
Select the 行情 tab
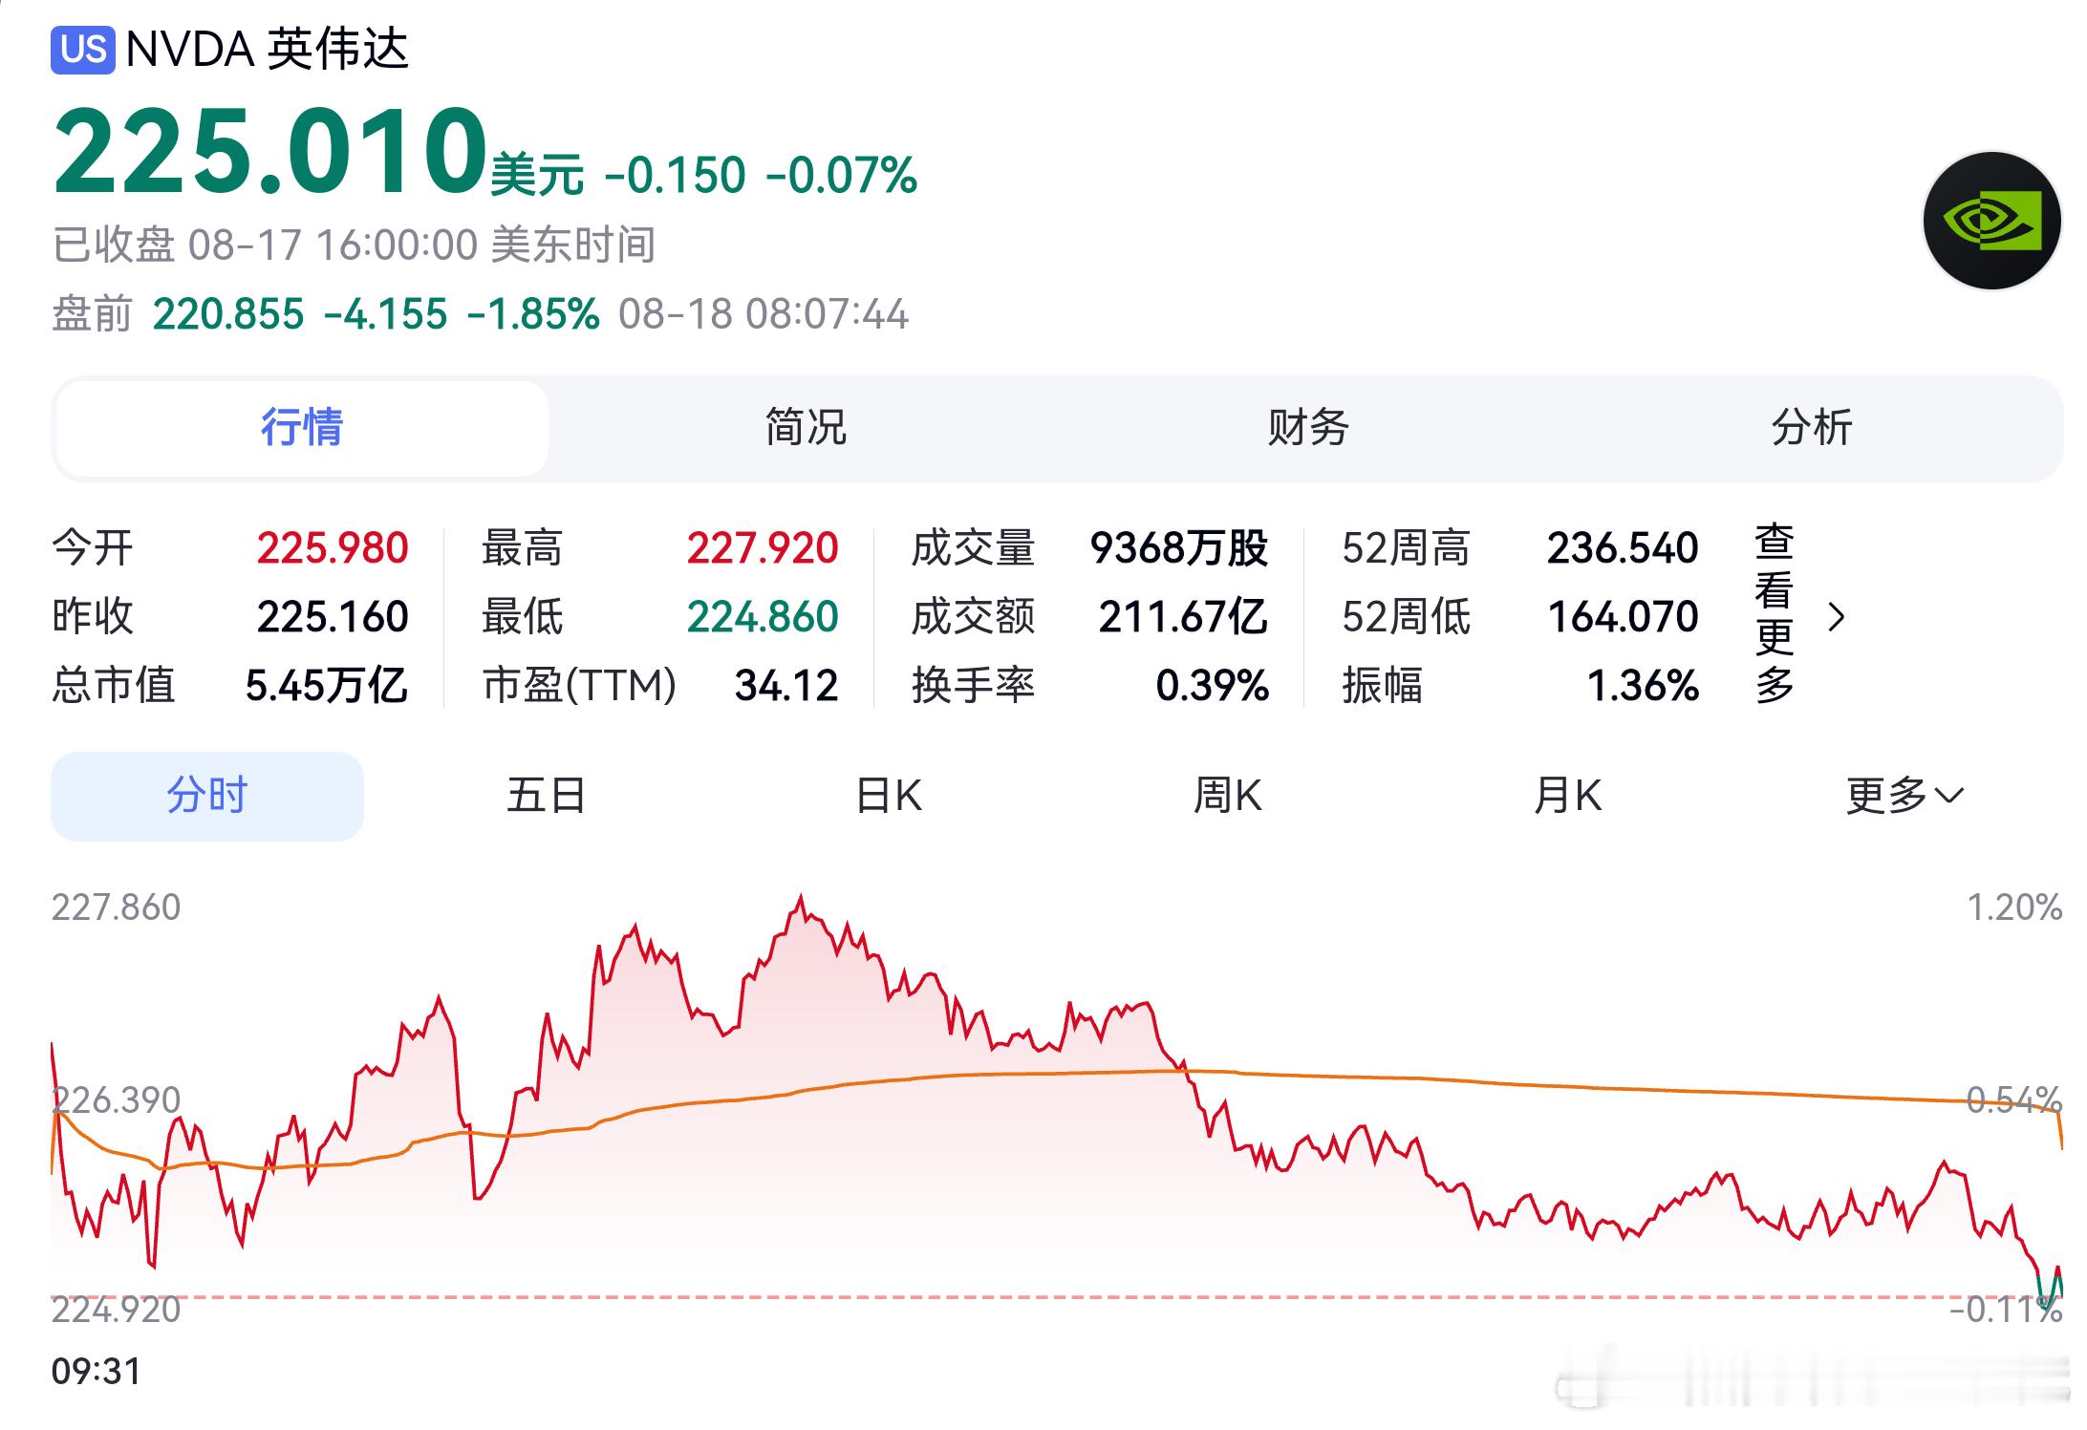pyautogui.click(x=302, y=428)
